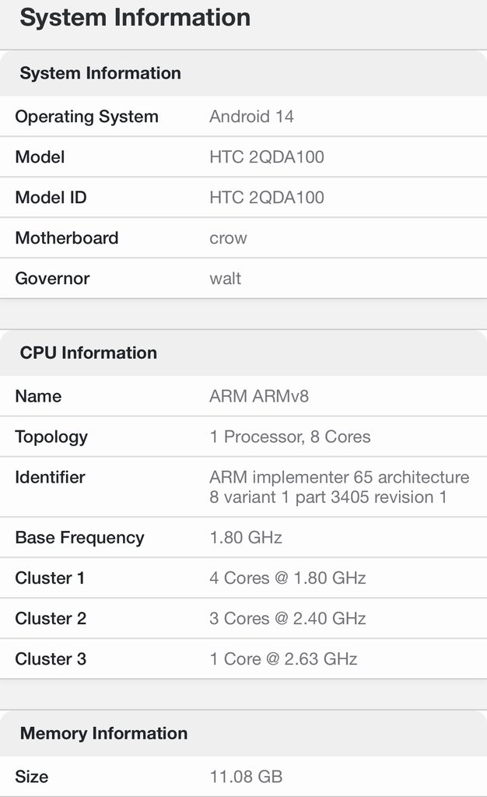Image resolution: width=487 pixels, height=797 pixels.
Task: Click the 'Cluster 3' label
Action: 51,658
